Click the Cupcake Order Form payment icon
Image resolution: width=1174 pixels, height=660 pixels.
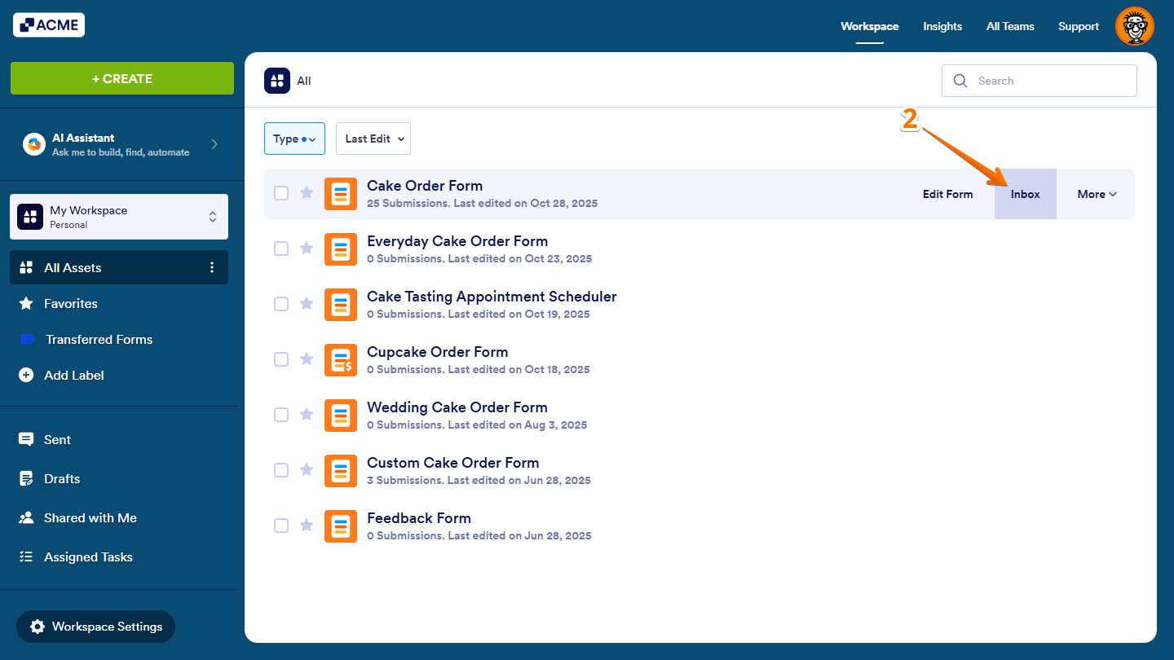(x=341, y=359)
